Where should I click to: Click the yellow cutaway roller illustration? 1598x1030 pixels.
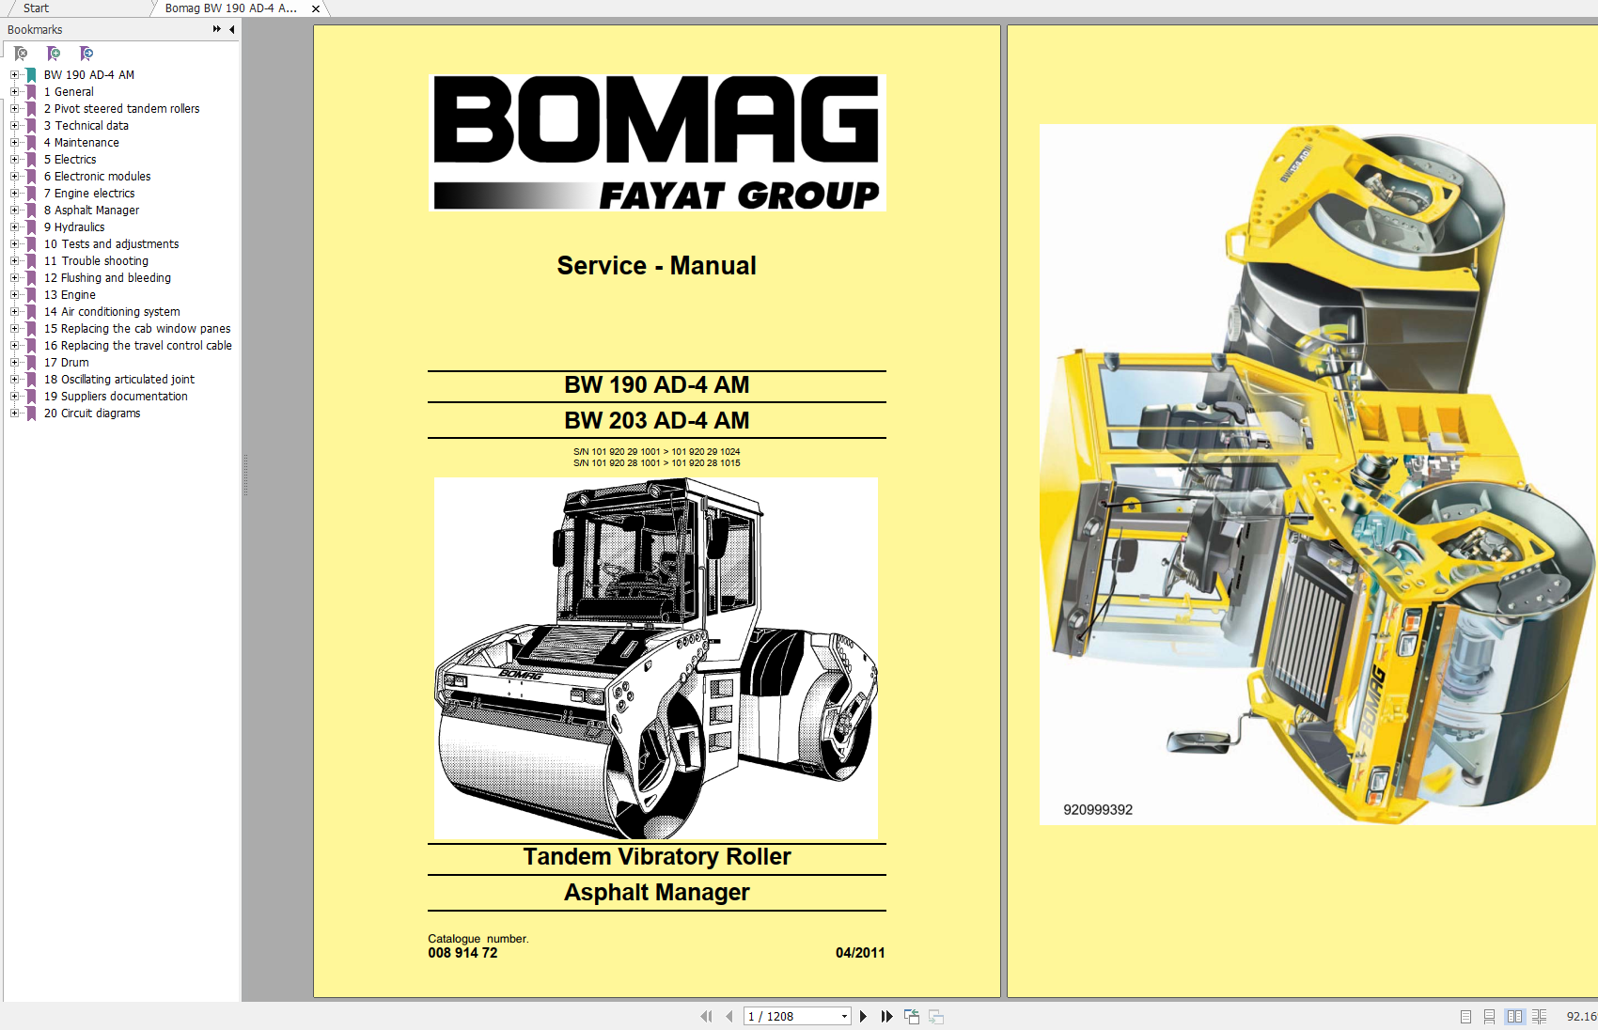pos(1316,475)
